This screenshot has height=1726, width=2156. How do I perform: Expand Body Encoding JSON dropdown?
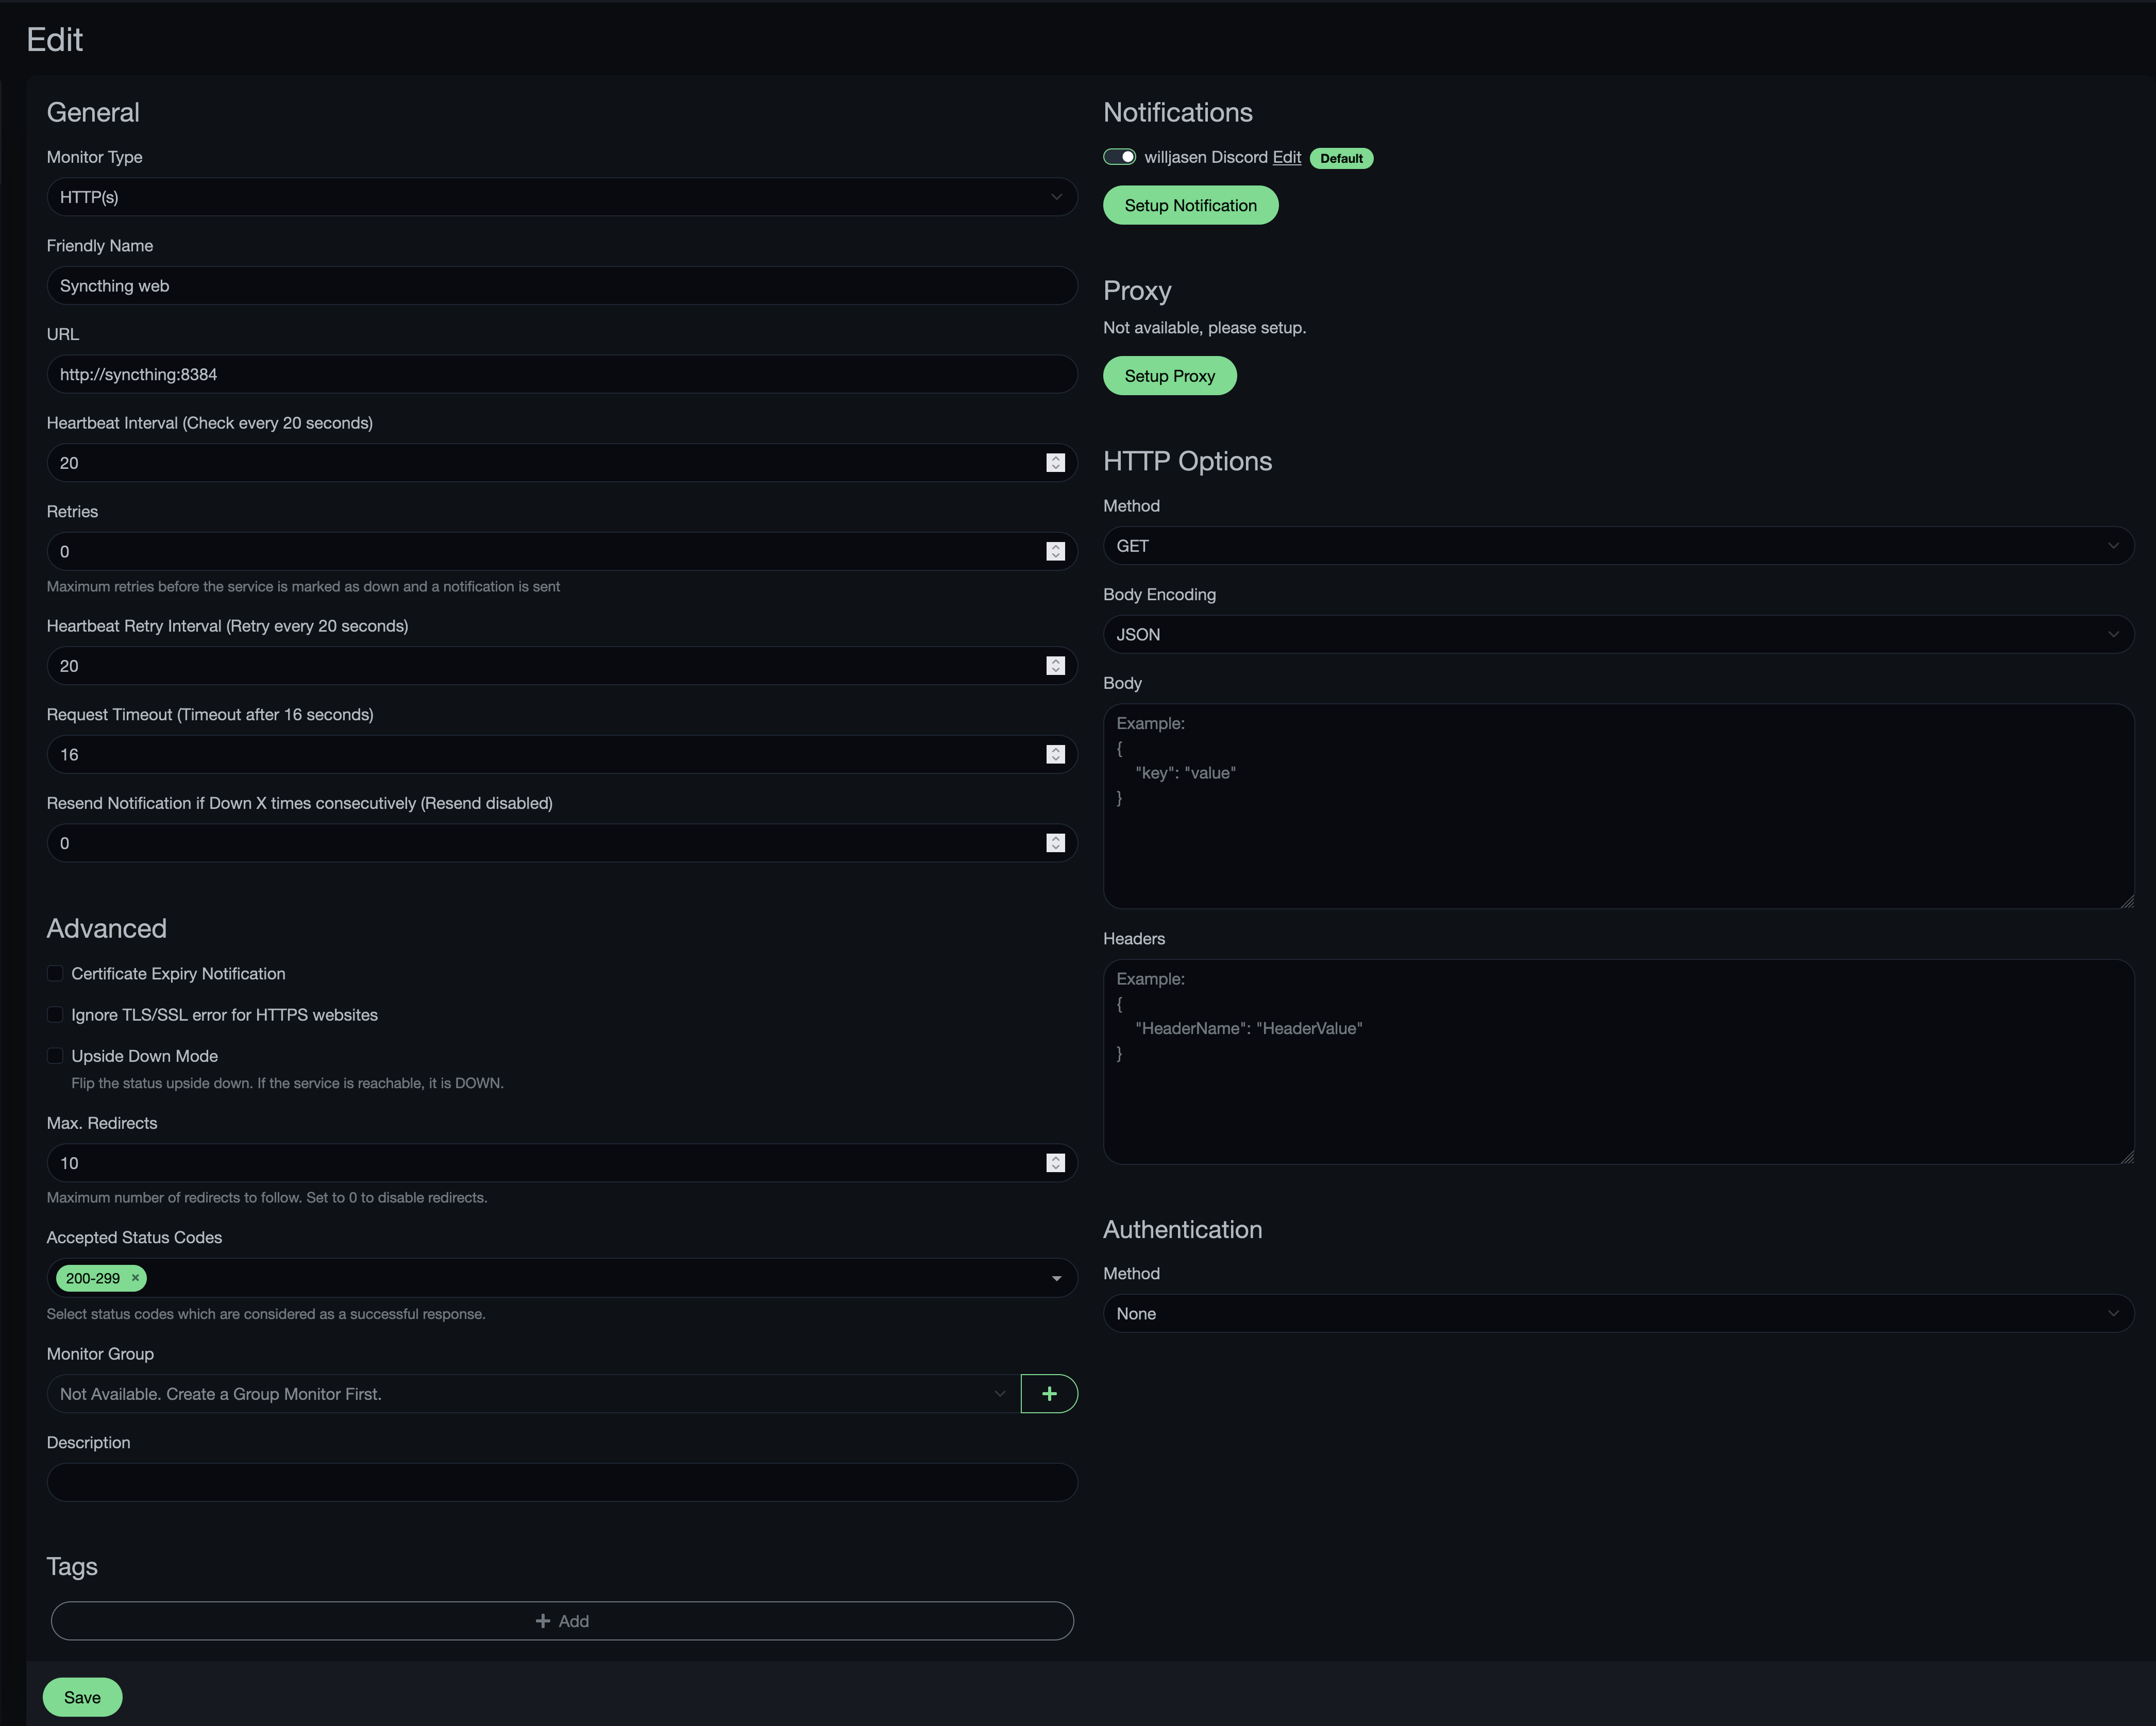click(x=1617, y=634)
